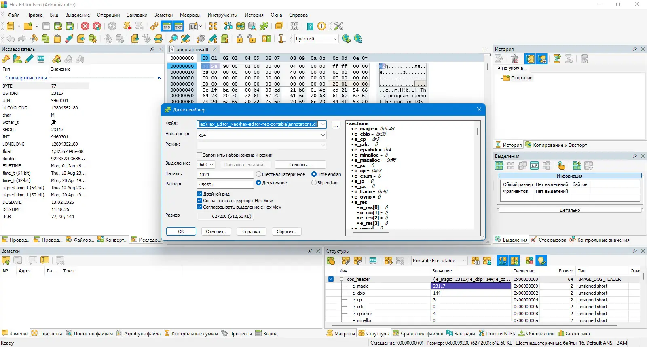This screenshot has width=647, height=347.
Task: Select the 'Шестнадцатеричное' radio button
Action: [258, 174]
